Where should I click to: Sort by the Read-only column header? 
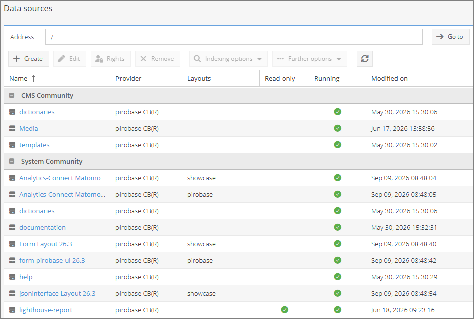(284, 79)
